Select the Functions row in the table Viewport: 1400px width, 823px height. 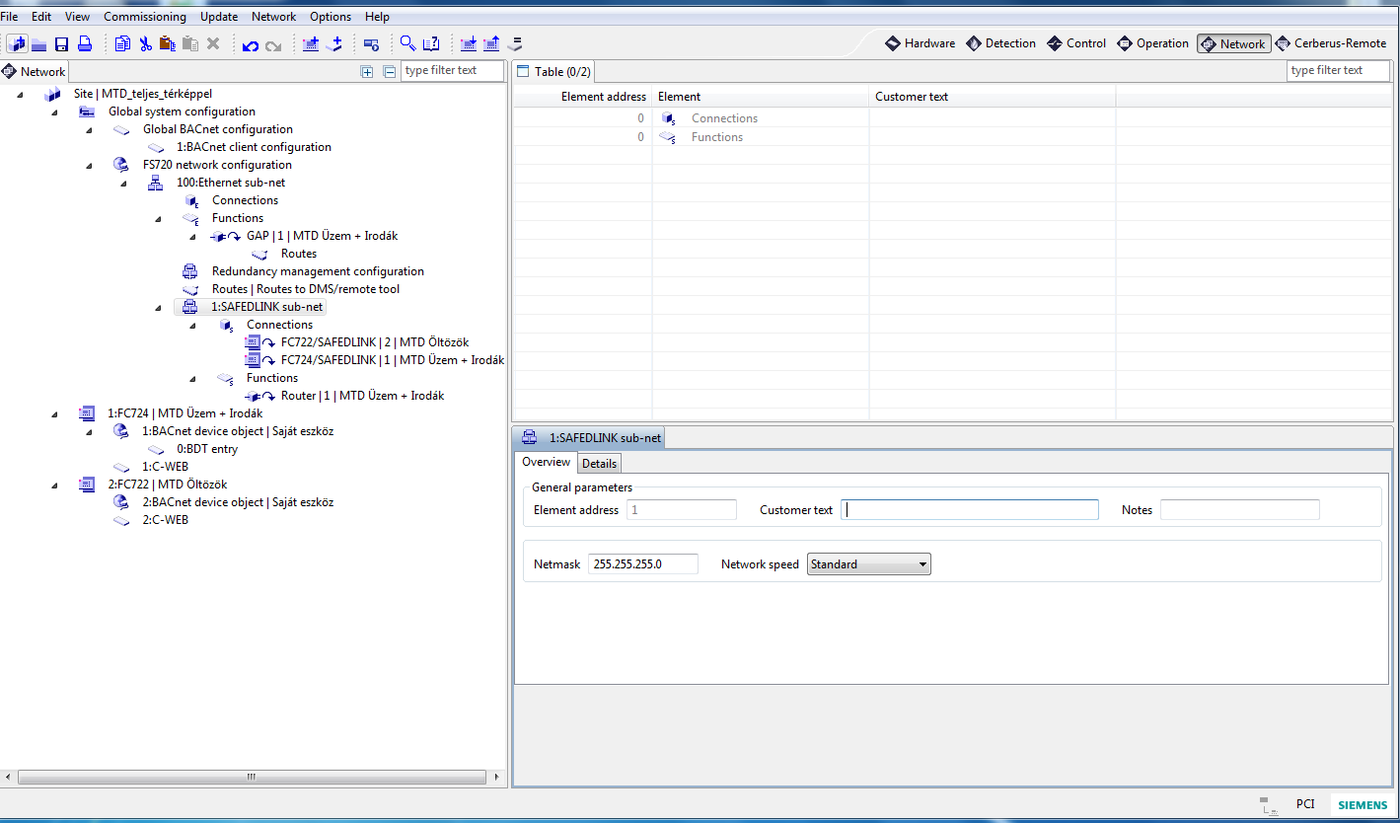pyautogui.click(x=716, y=137)
